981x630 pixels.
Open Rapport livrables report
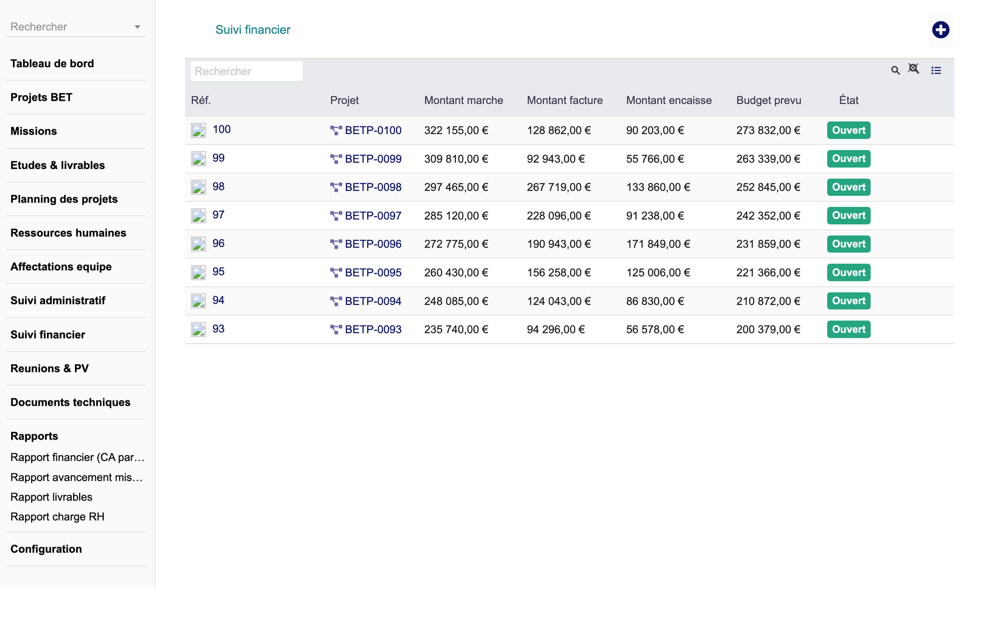tap(51, 497)
